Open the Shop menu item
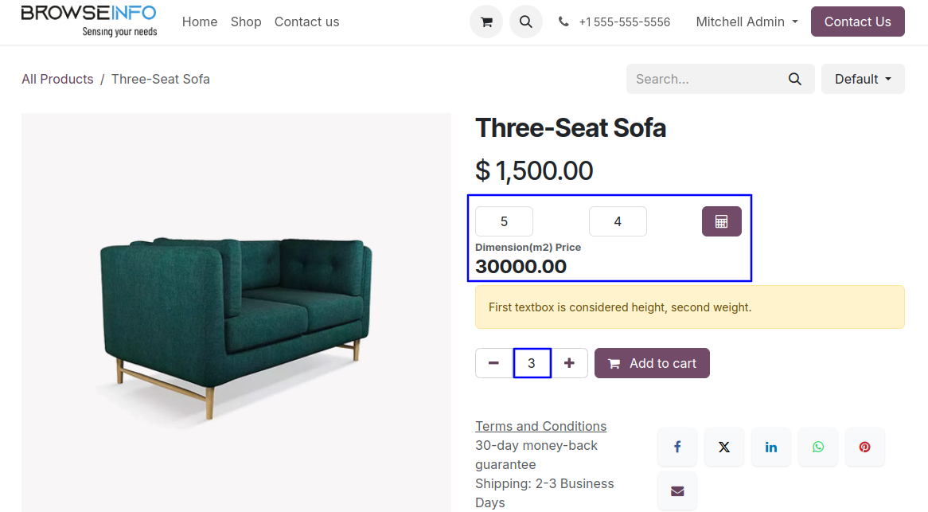Screen dimensions: 928x512 pos(246,22)
